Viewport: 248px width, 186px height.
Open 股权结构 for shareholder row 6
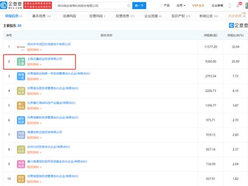coord(34,123)
